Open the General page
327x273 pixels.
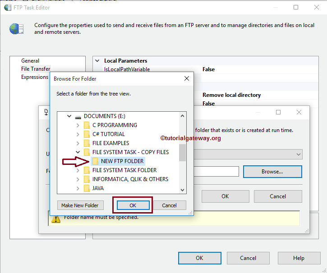[x=30, y=61]
